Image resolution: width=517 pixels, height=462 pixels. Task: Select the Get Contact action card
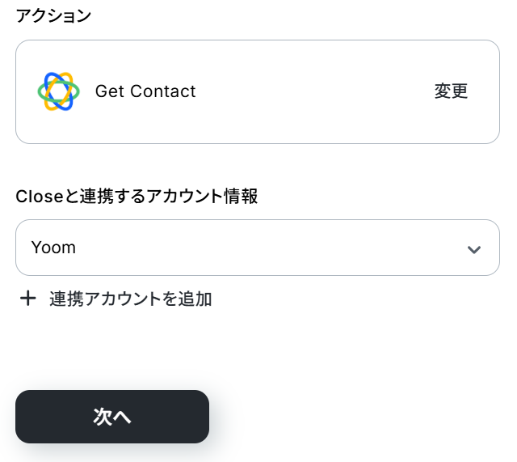coord(258,91)
